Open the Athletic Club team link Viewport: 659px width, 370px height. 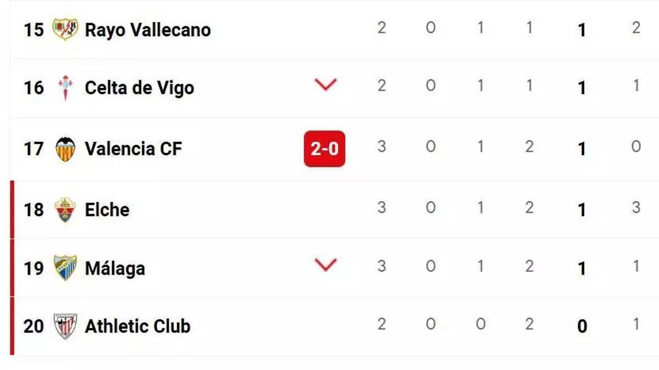(137, 326)
